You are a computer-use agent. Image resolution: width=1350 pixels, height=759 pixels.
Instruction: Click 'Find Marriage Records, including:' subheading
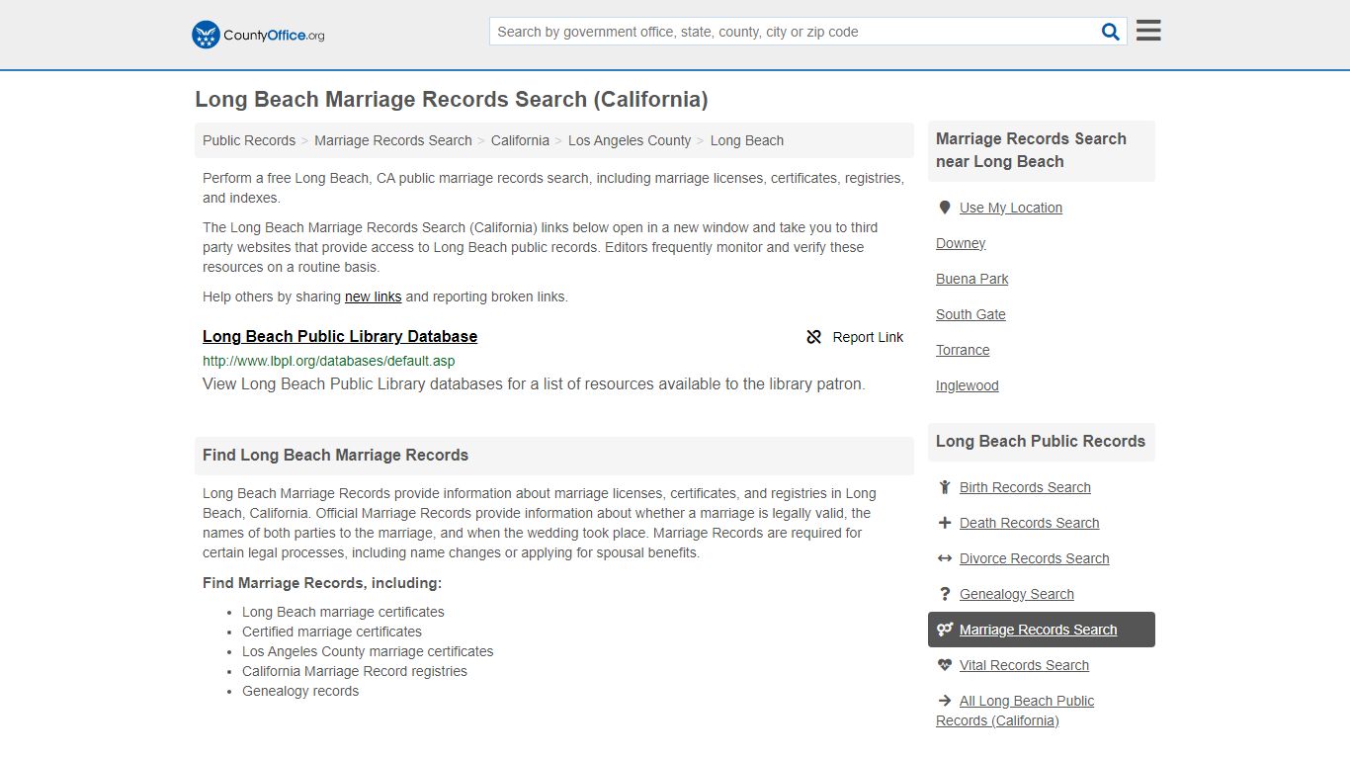(x=322, y=583)
